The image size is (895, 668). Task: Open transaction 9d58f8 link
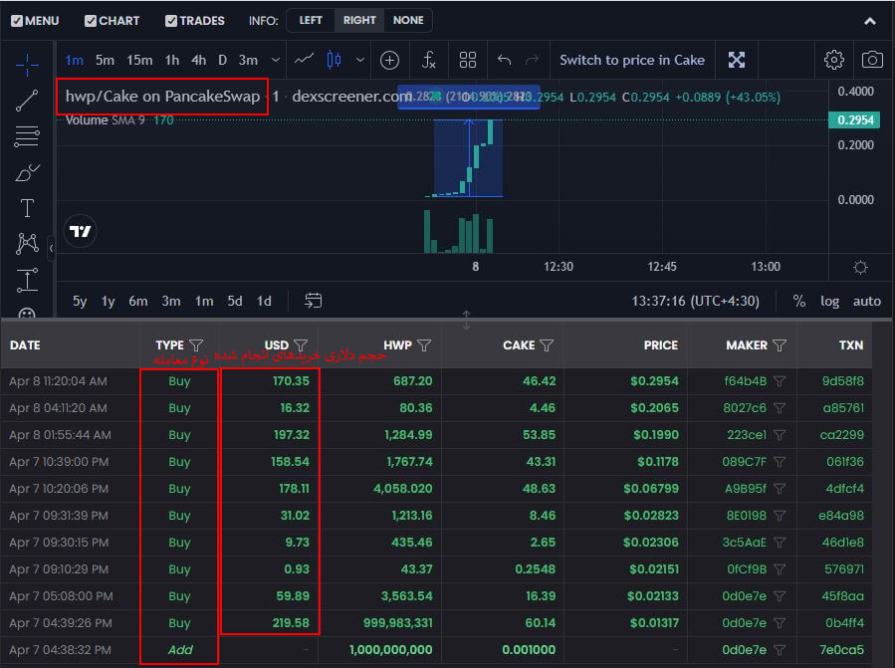[842, 381]
